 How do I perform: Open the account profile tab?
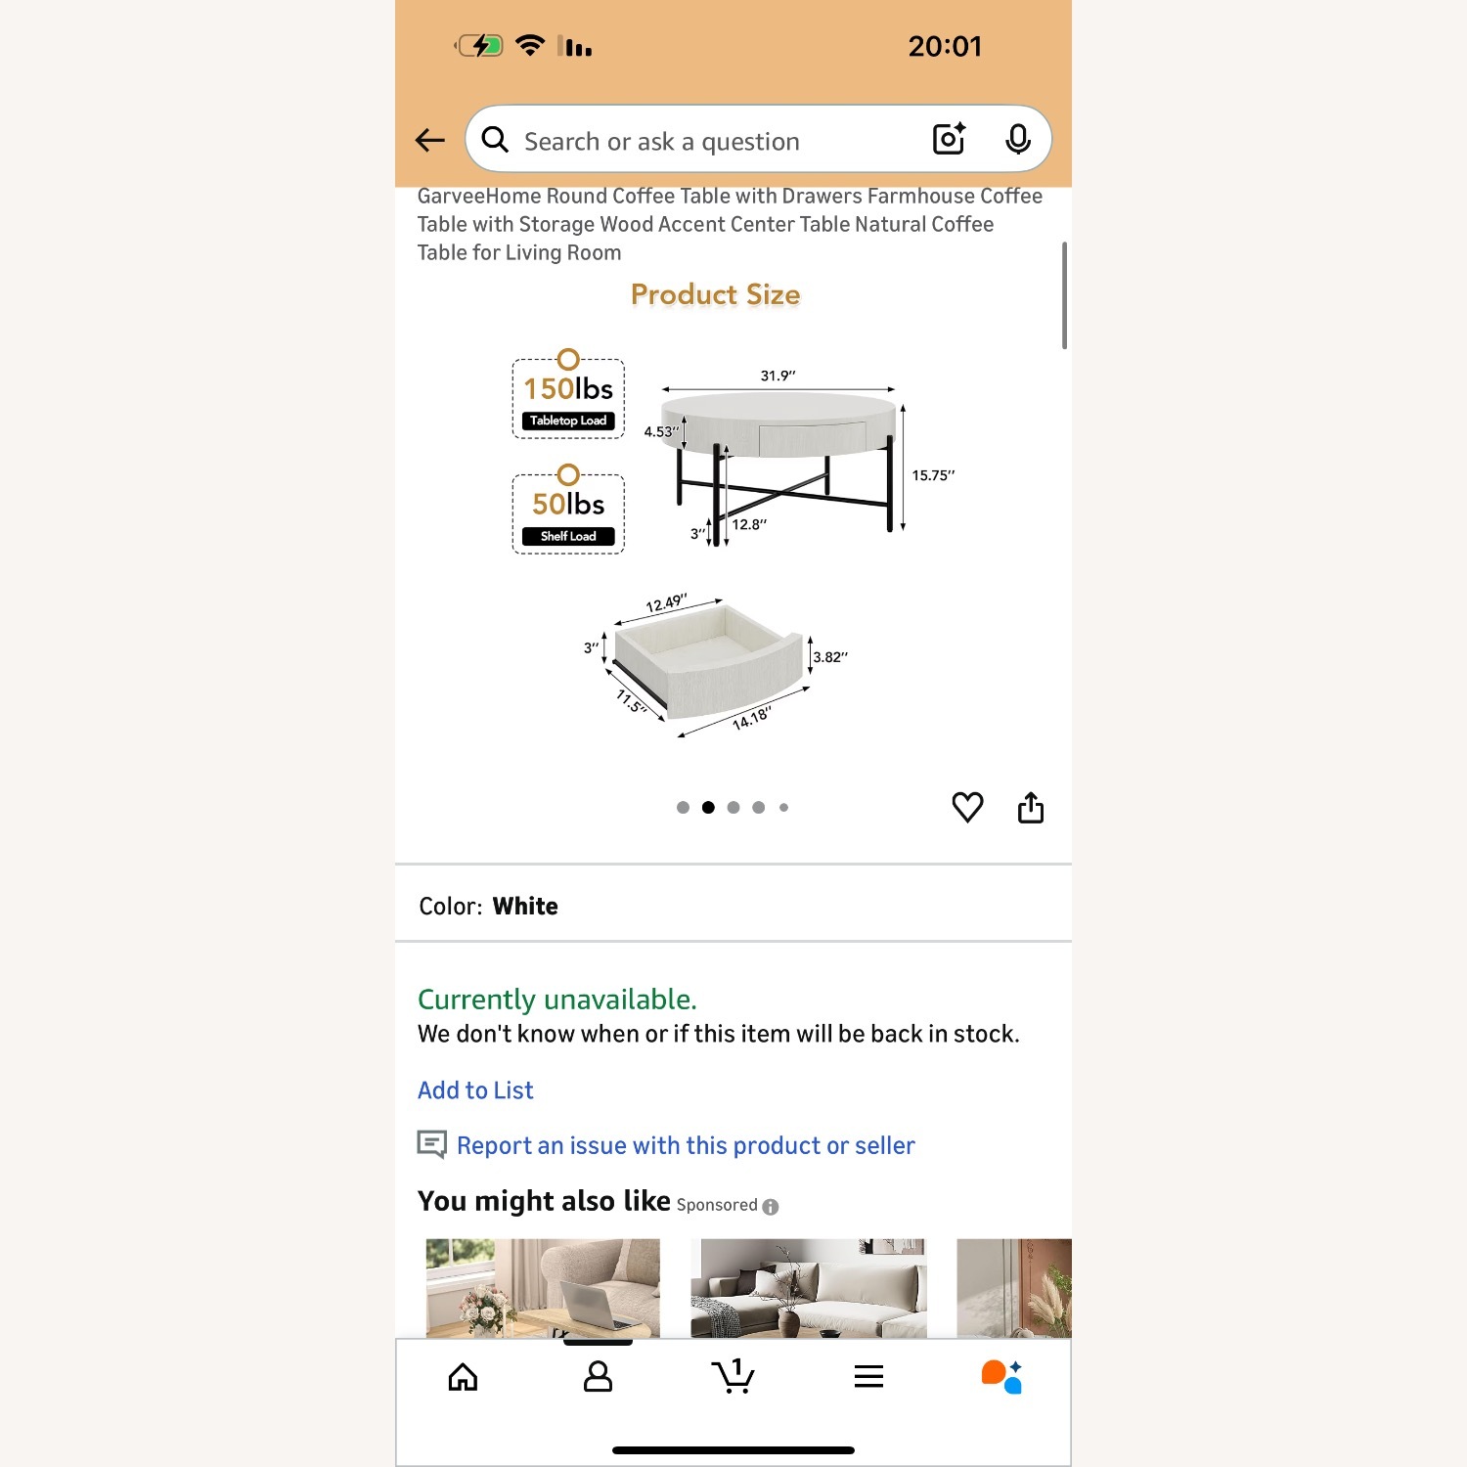click(x=598, y=1377)
